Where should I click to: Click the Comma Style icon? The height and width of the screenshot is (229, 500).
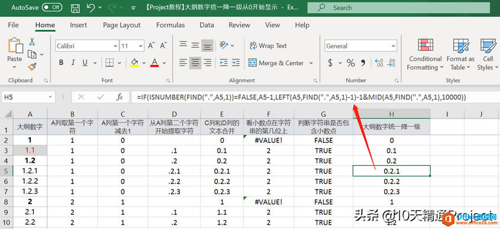[363, 63]
